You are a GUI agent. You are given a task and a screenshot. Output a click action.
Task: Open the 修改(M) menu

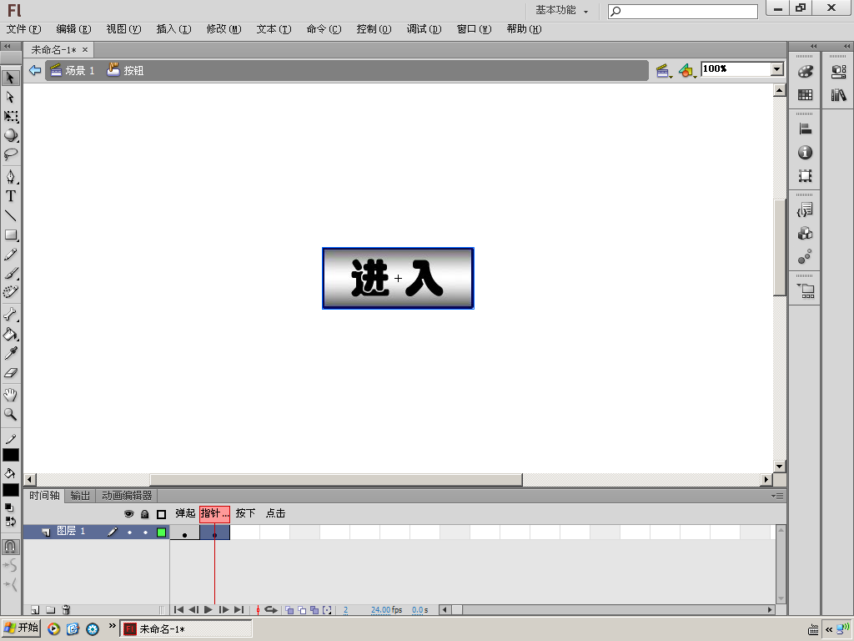coord(224,29)
